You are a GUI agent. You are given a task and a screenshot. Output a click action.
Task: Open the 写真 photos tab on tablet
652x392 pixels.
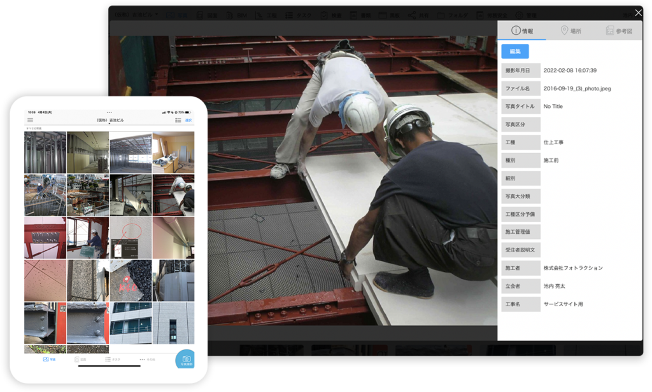(x=49, y=359)
